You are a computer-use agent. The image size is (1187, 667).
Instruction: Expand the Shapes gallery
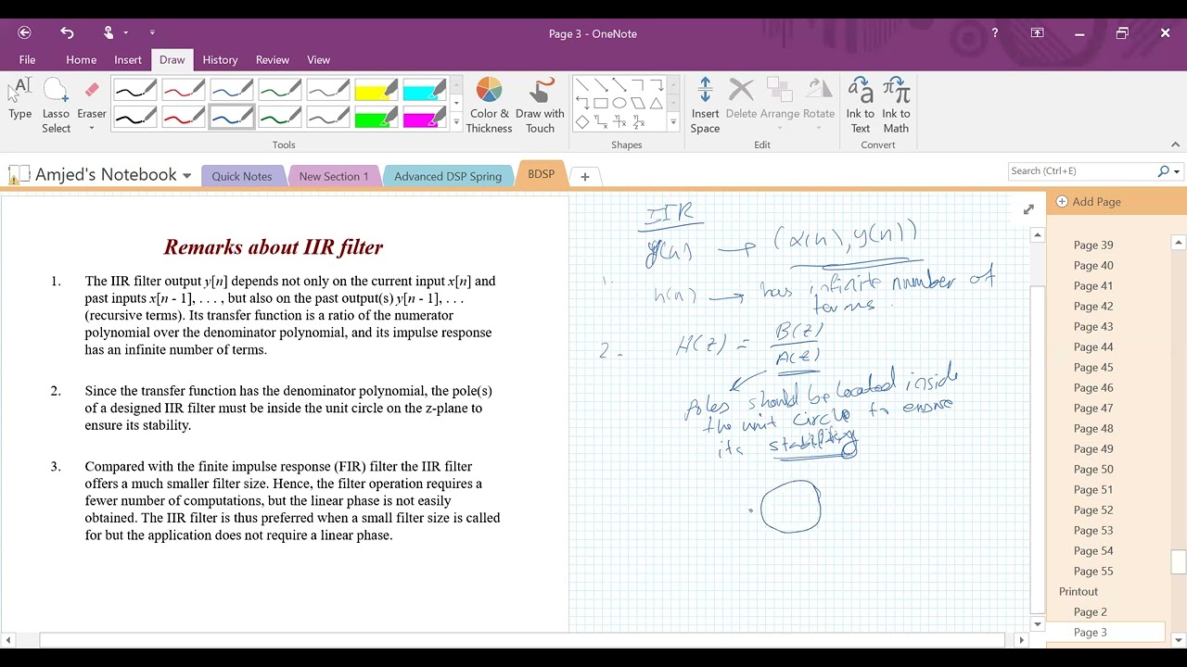[674, 122]
